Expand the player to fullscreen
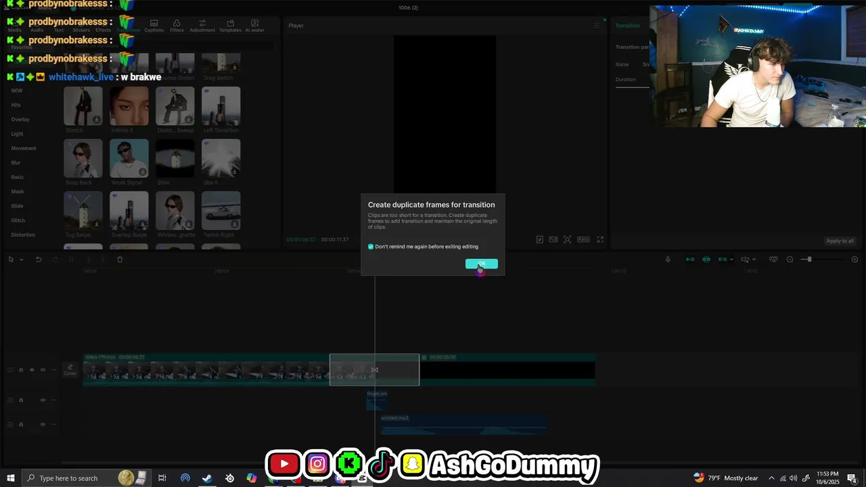This screenshot has height=487, width=866. (600, 239)
